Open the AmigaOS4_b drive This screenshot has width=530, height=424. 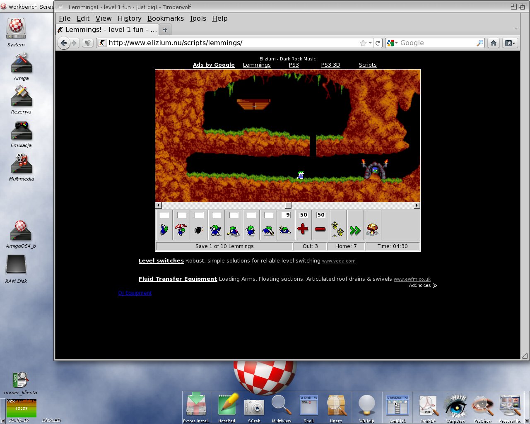click(x=21, y=234)
